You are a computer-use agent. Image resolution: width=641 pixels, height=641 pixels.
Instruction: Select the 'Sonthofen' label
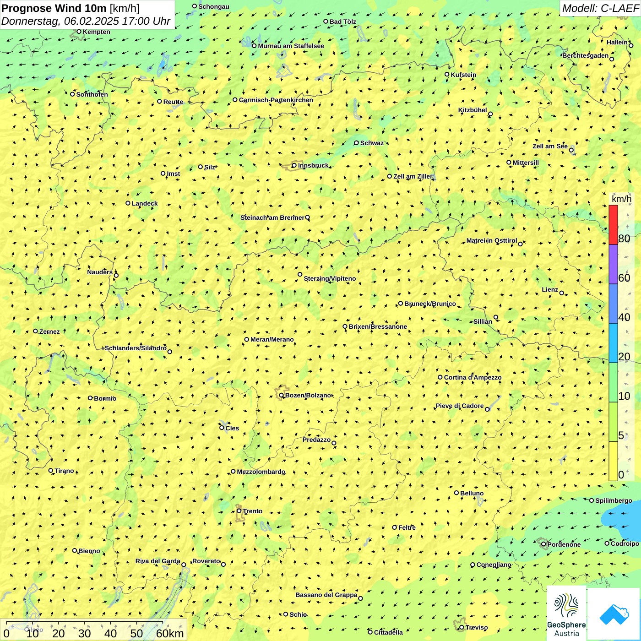[92, 94]
